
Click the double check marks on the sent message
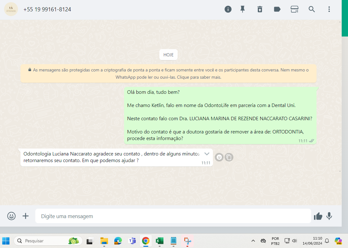311,141
